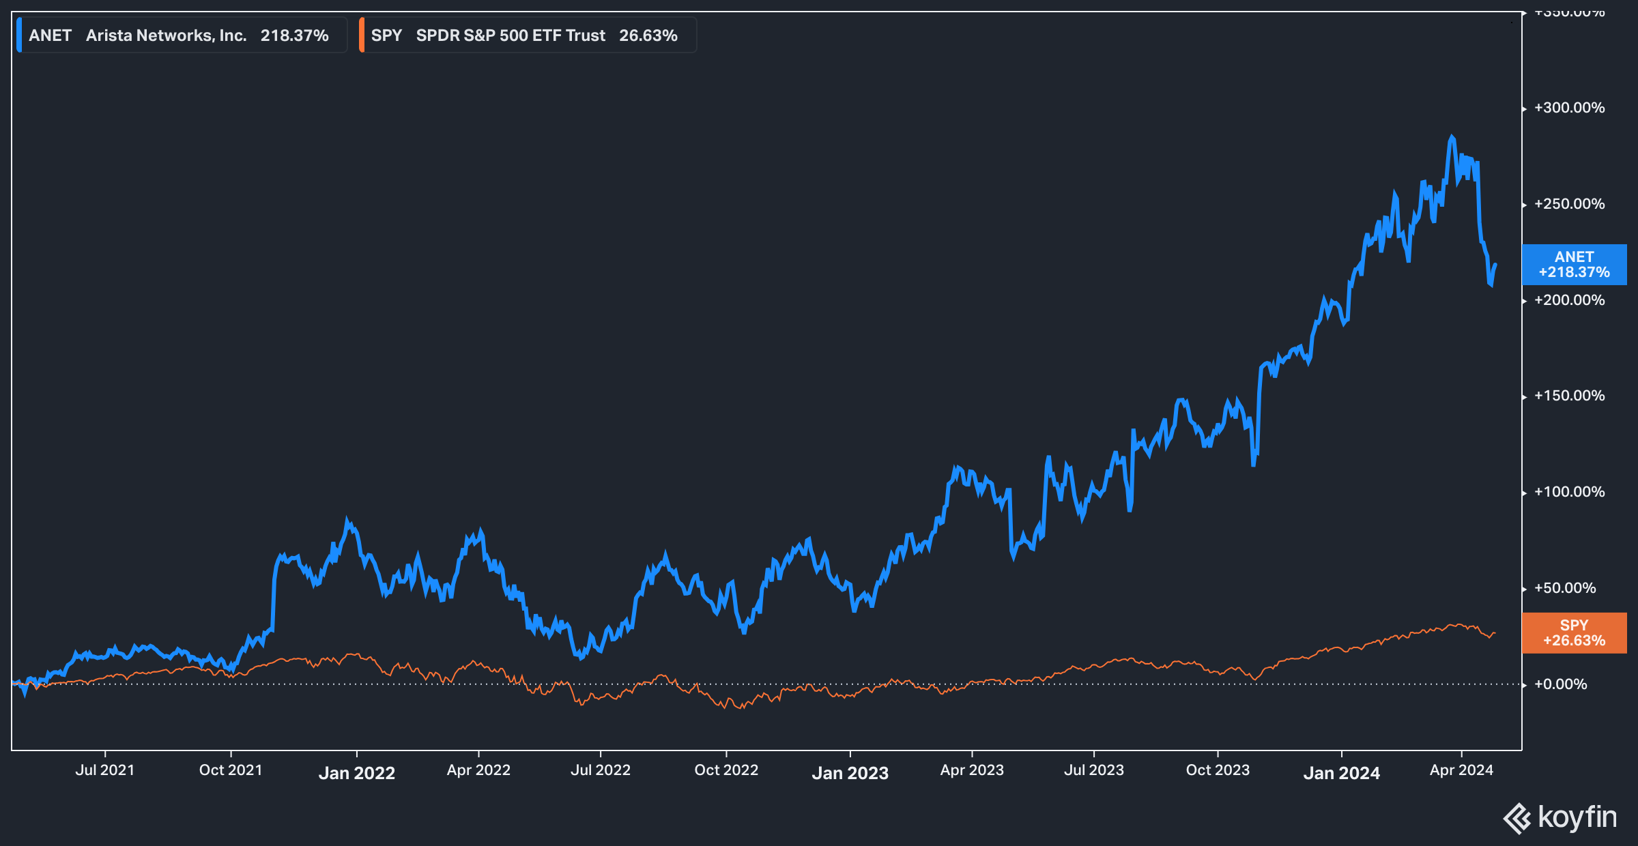
Task: Click the arrow marker beside +300.00% axis label
Action: (1526, 107)
